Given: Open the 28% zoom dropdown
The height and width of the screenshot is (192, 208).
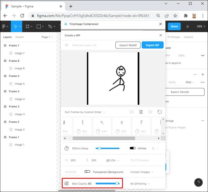Looking at the screenshot, I should pos(201,26).
